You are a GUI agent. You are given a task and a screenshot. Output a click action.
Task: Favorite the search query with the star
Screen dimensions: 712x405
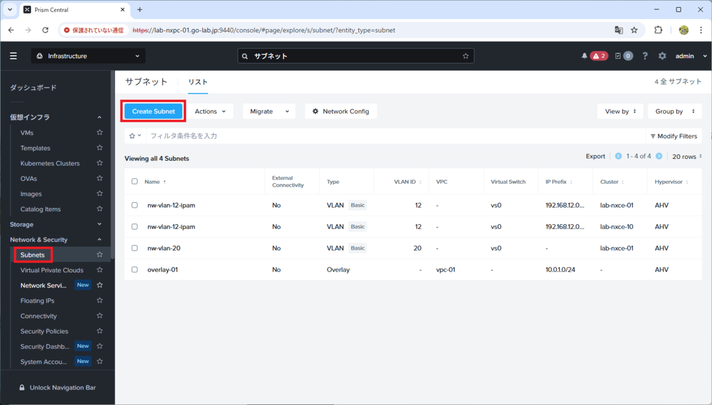[466, 56]
